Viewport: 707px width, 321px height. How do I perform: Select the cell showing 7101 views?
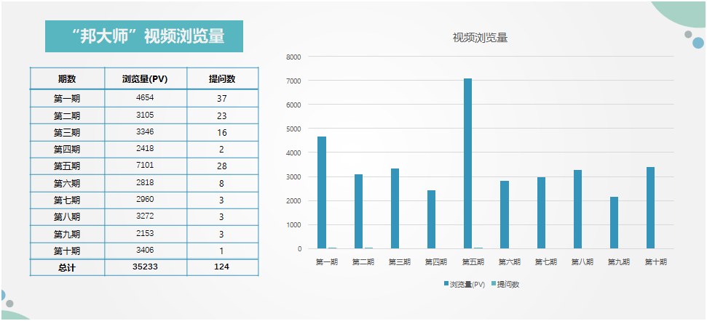146,166
